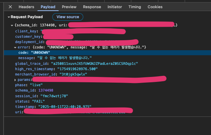Collapse the Request Payload section

(9, 17)
